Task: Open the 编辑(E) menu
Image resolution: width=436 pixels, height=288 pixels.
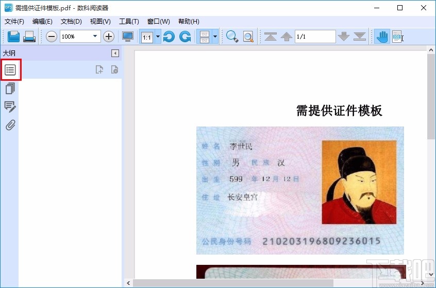Action: click(42, 22)
